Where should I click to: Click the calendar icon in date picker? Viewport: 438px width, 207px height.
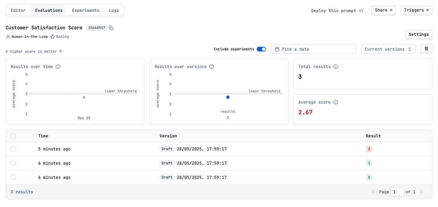coord(277,49)
